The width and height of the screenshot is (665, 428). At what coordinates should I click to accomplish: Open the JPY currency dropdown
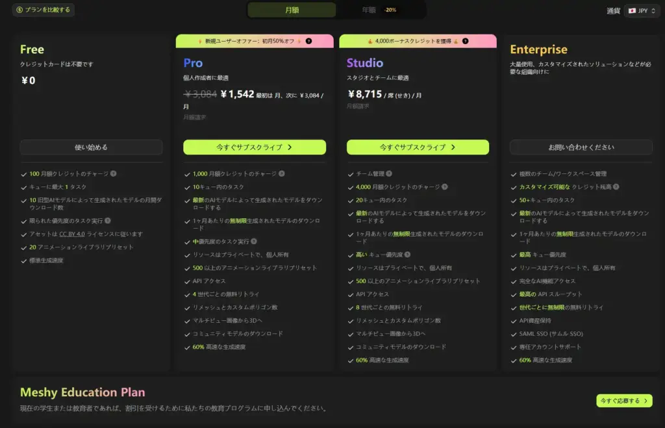tap(642, 10)
